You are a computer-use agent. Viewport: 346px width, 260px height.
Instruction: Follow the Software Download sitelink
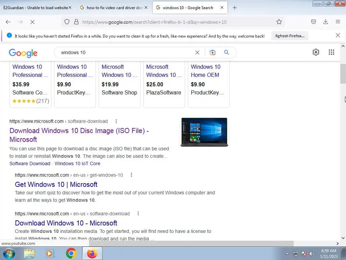pyautogui.click(x=30, y=164)
